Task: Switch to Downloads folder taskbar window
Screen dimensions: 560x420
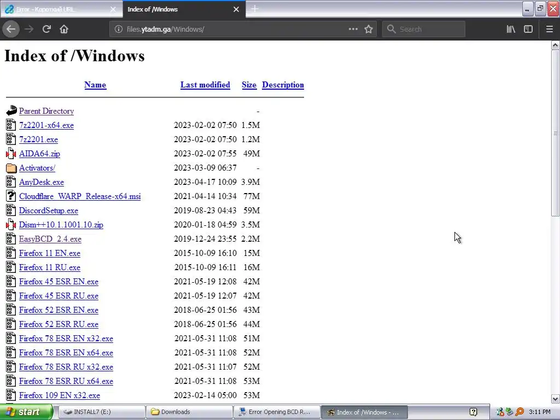Action: pyautogui.click(x=189, y=412)
